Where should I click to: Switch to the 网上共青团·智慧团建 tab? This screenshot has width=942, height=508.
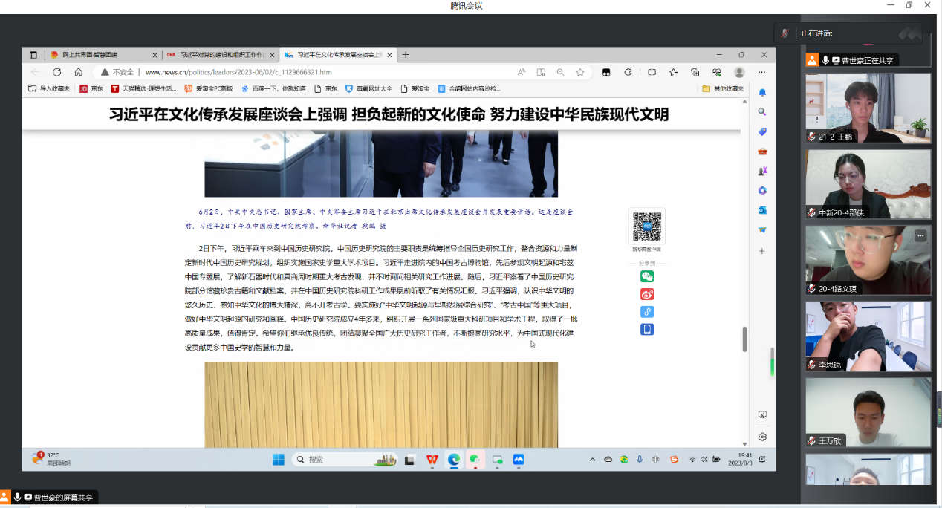point(97,55)
